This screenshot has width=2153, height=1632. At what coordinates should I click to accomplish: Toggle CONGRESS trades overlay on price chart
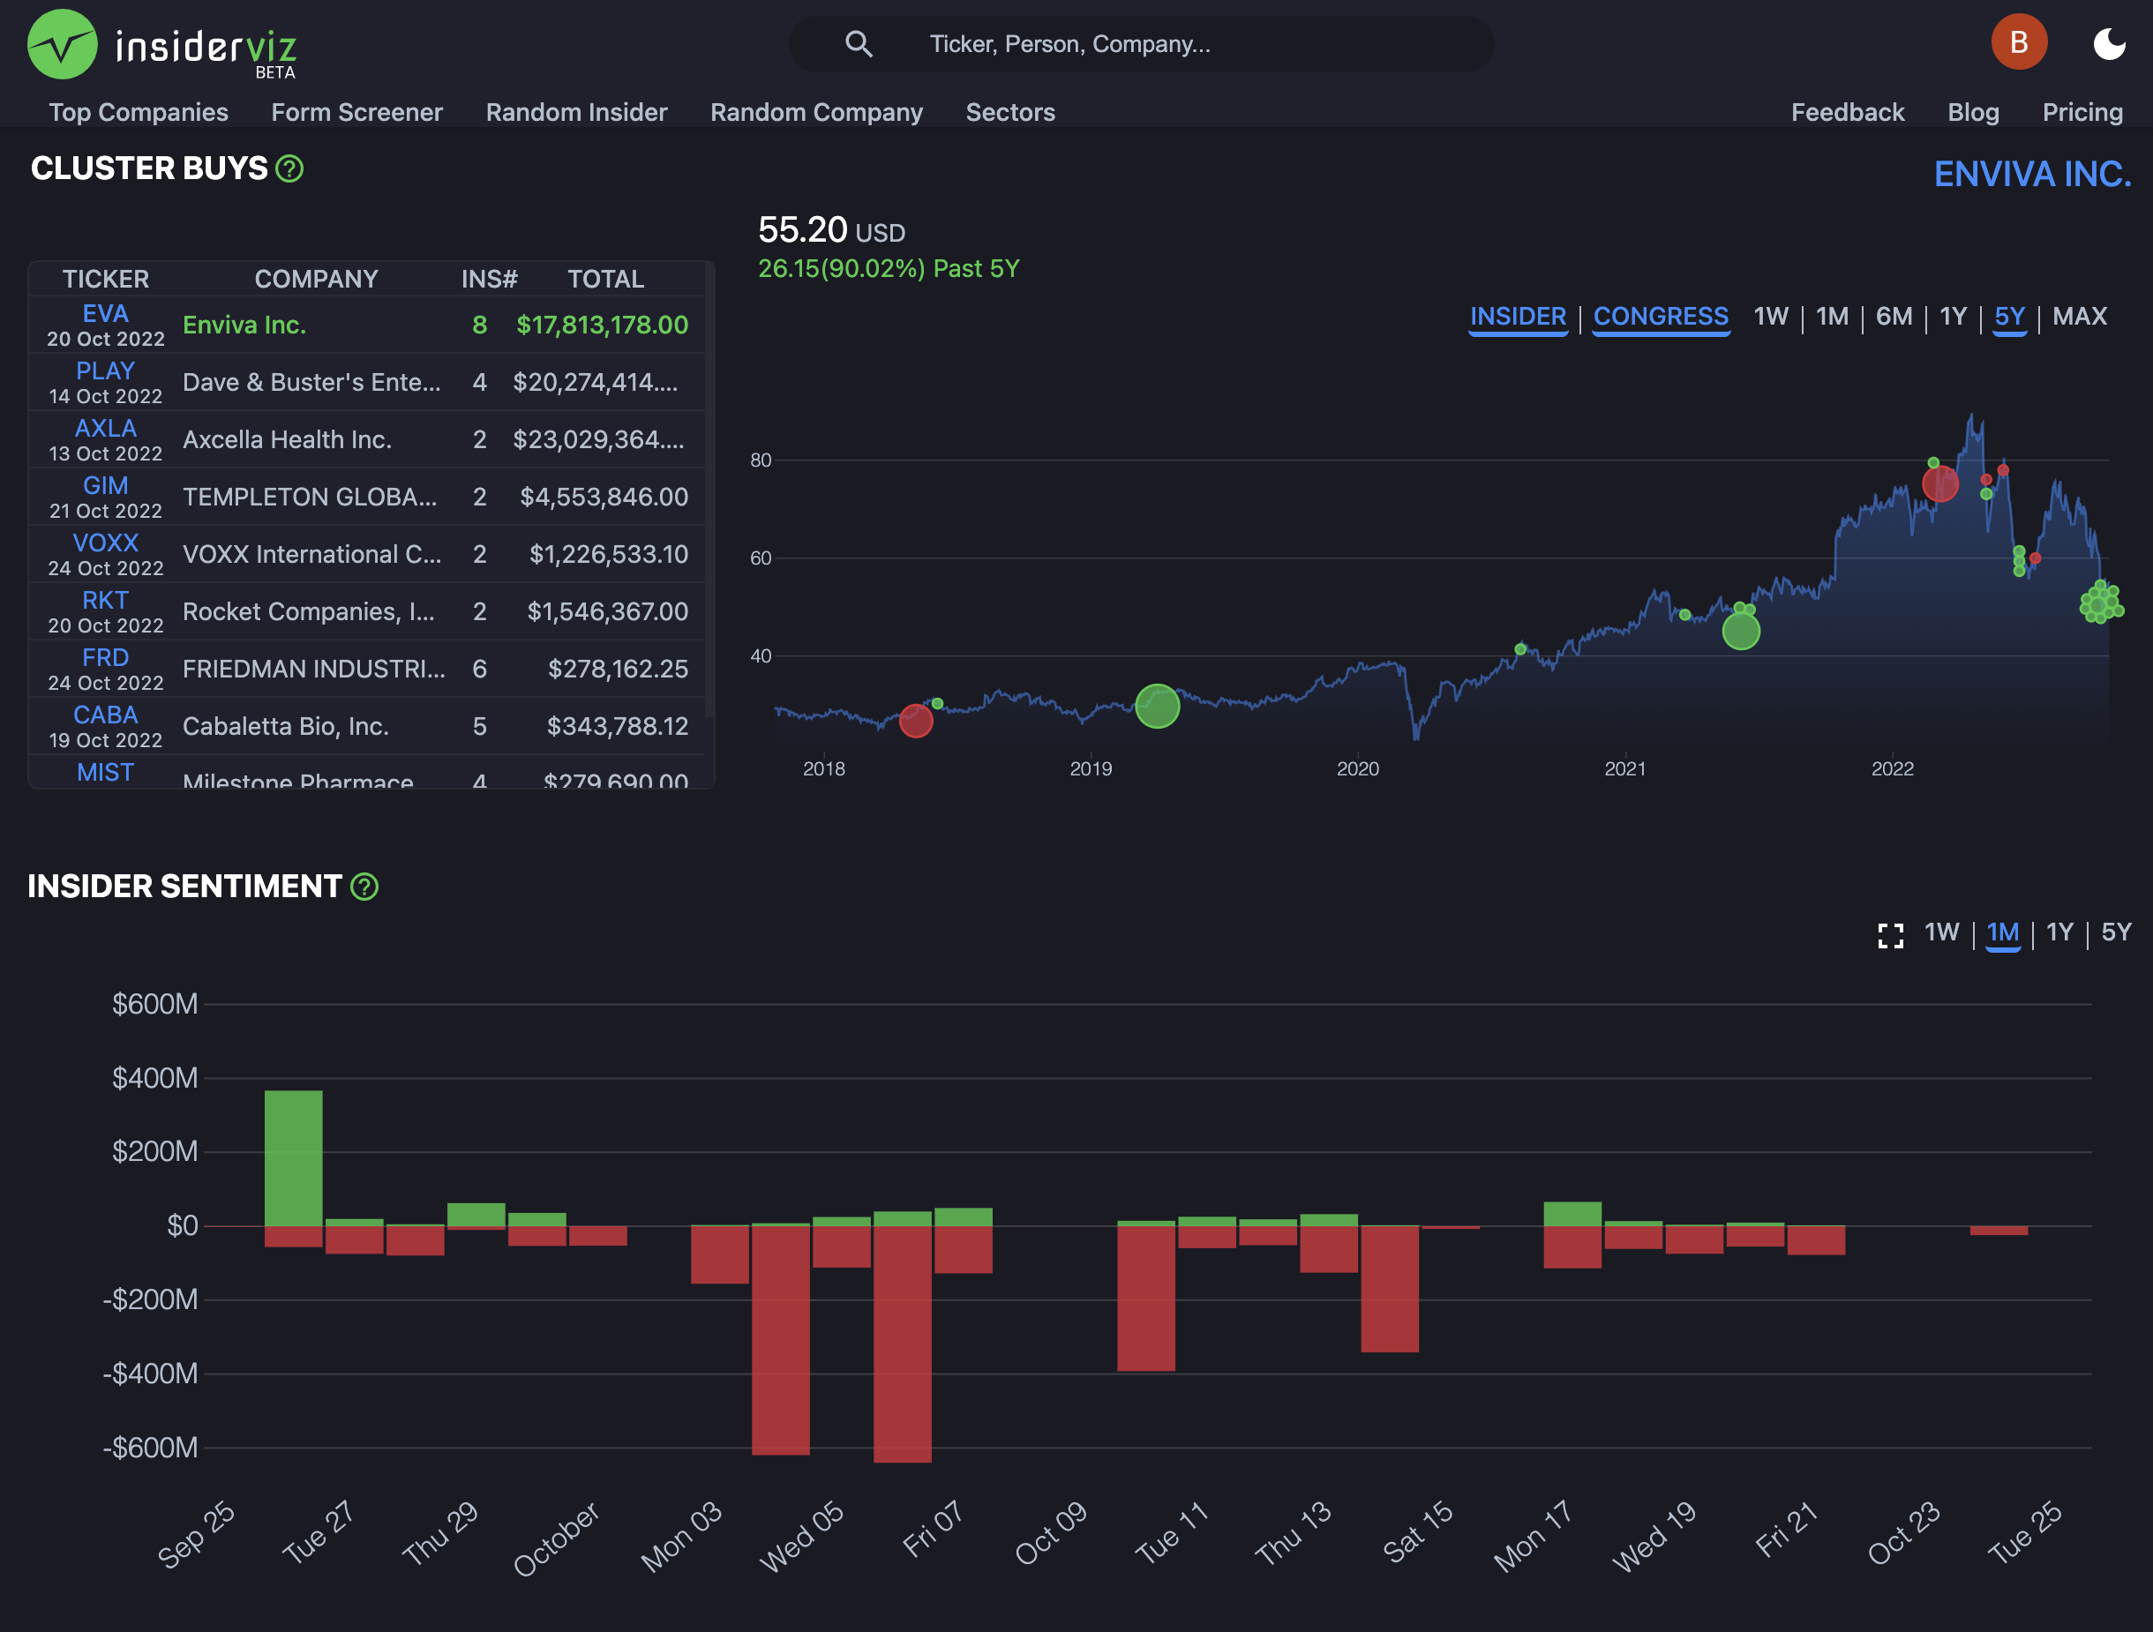pyautogui.click(x=1661, y=318)
